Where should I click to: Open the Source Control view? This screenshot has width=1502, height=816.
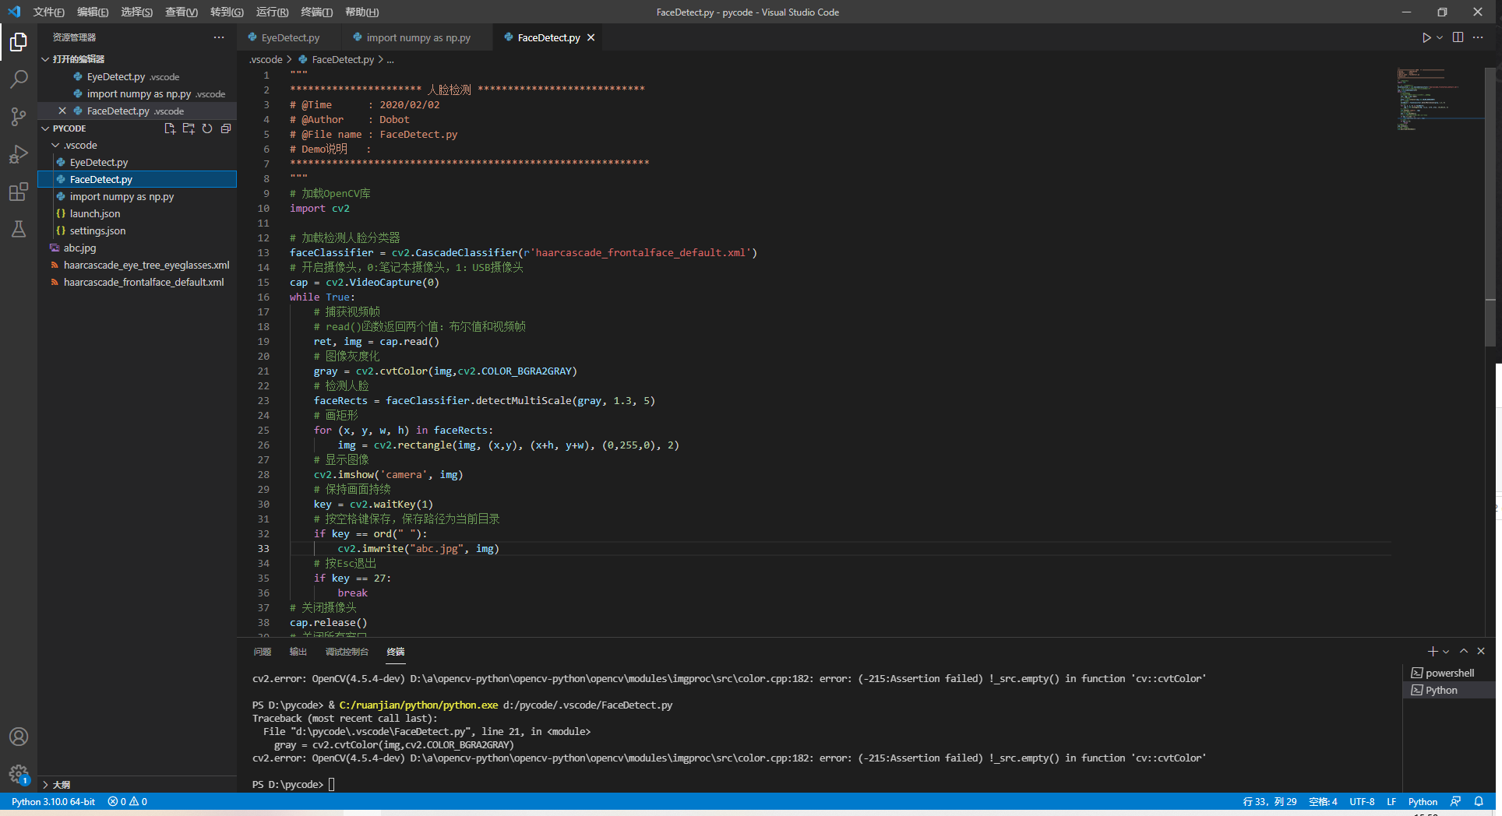pos(19,117)
